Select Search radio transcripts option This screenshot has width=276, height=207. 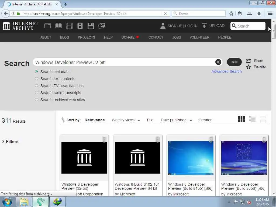click(x=37, y=93)
